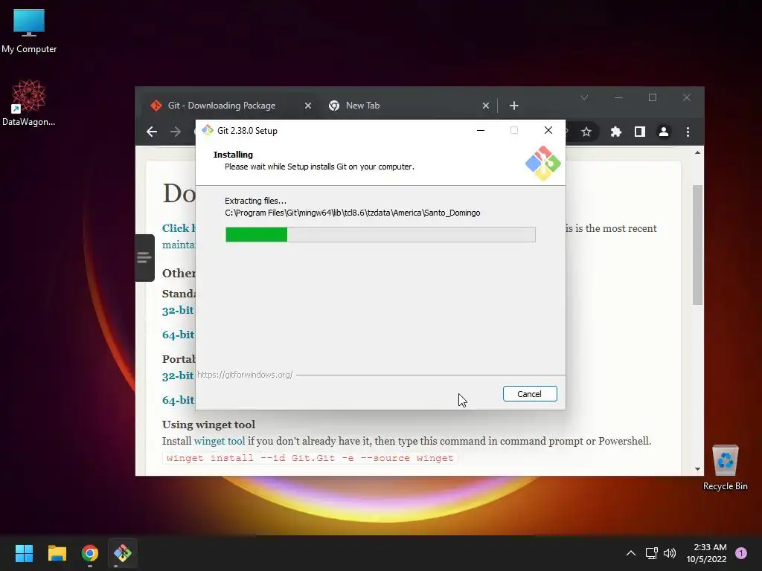Click the 'Using winget tool' heading
The width and height of the screenshot is (762, 571).
pos(208,425)
